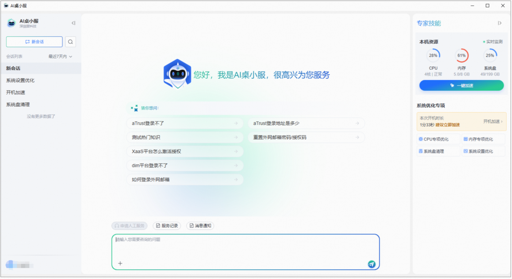Image resolution: width=512 pixels, height=279 pixels.
Task: Click the CPU 28% usage gauge
Action: (x=433, y=55)
